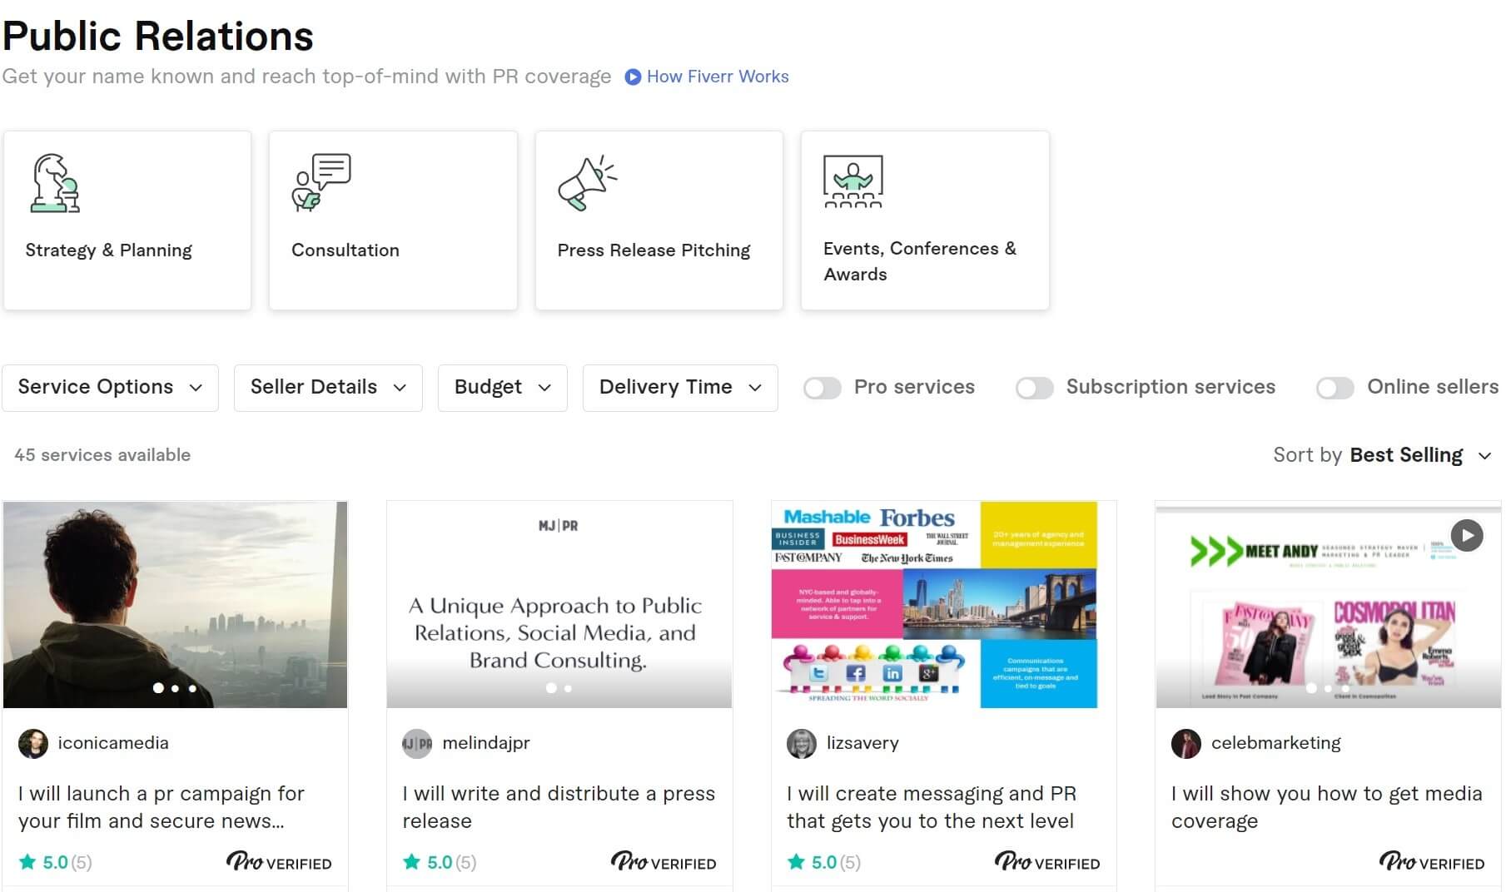Click iconicamedia's profile avatar

point(33,743)
